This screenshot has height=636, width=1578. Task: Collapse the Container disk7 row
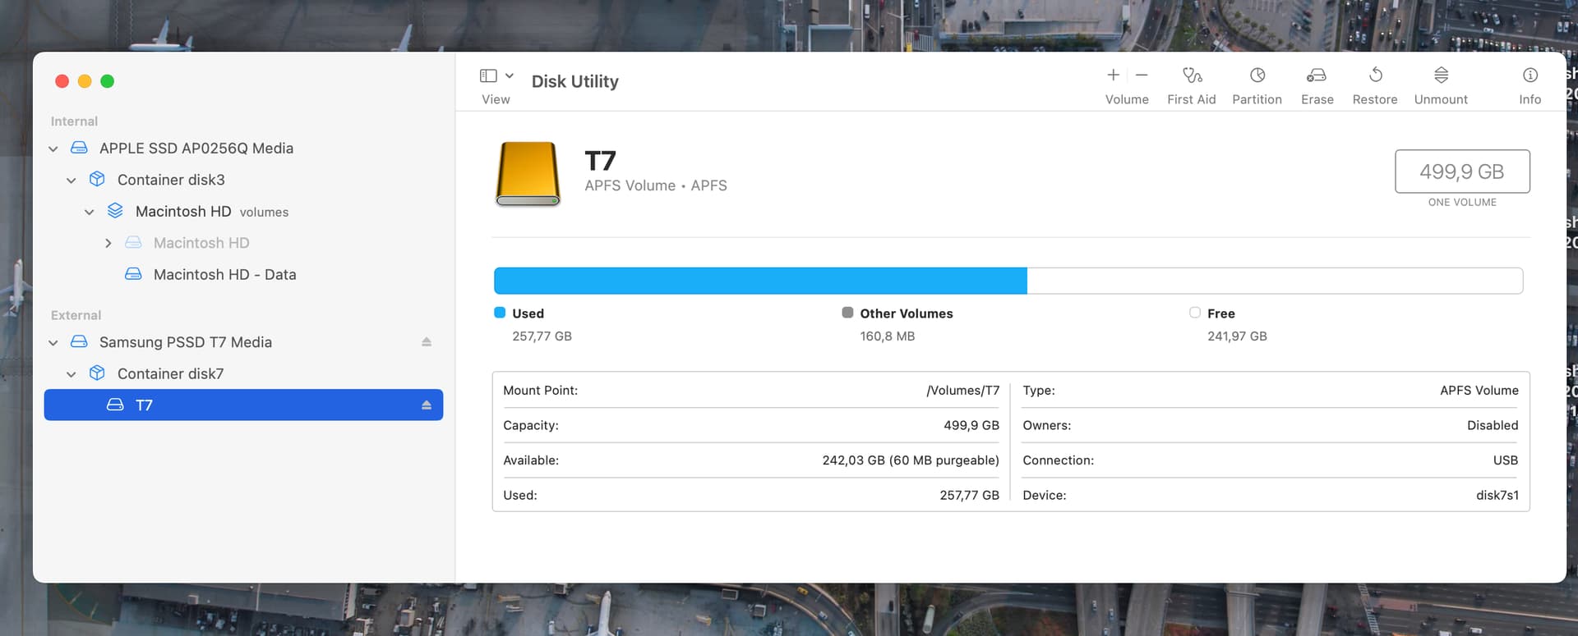[x=72, y=374]
